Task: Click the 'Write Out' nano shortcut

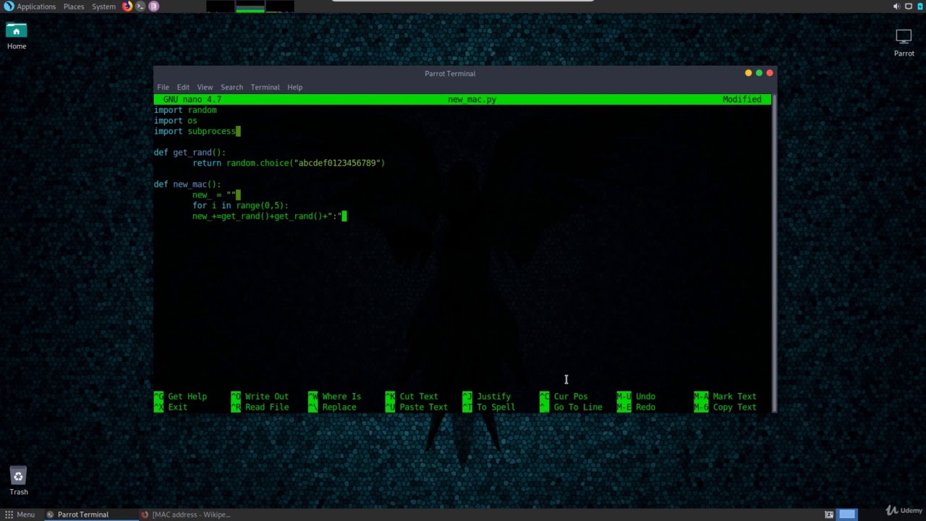Action: (260, 397)
